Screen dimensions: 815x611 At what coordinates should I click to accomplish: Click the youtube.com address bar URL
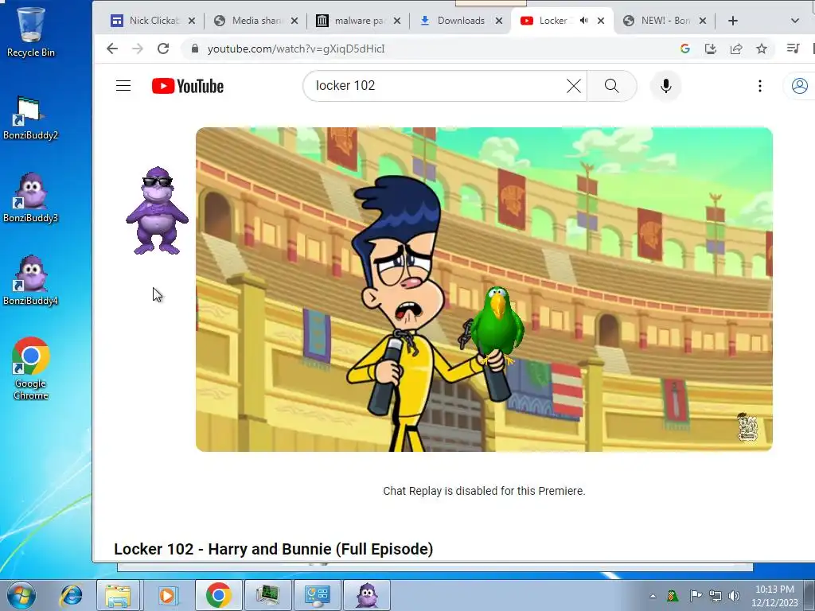click(x=296, y=49)
